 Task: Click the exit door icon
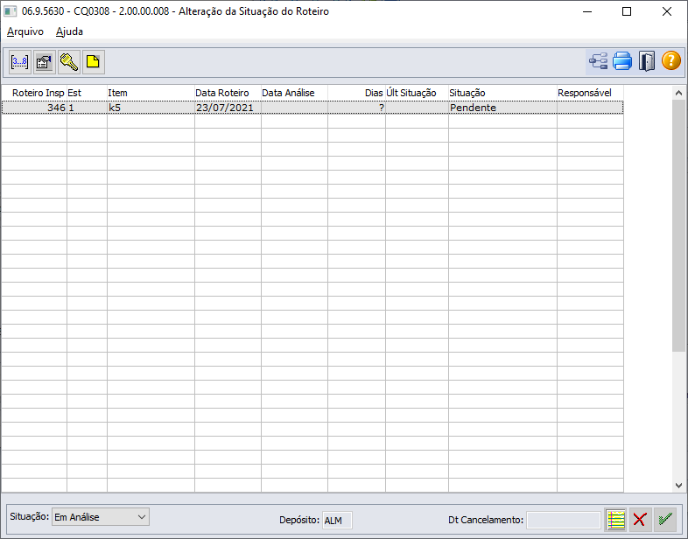point(647,61)
